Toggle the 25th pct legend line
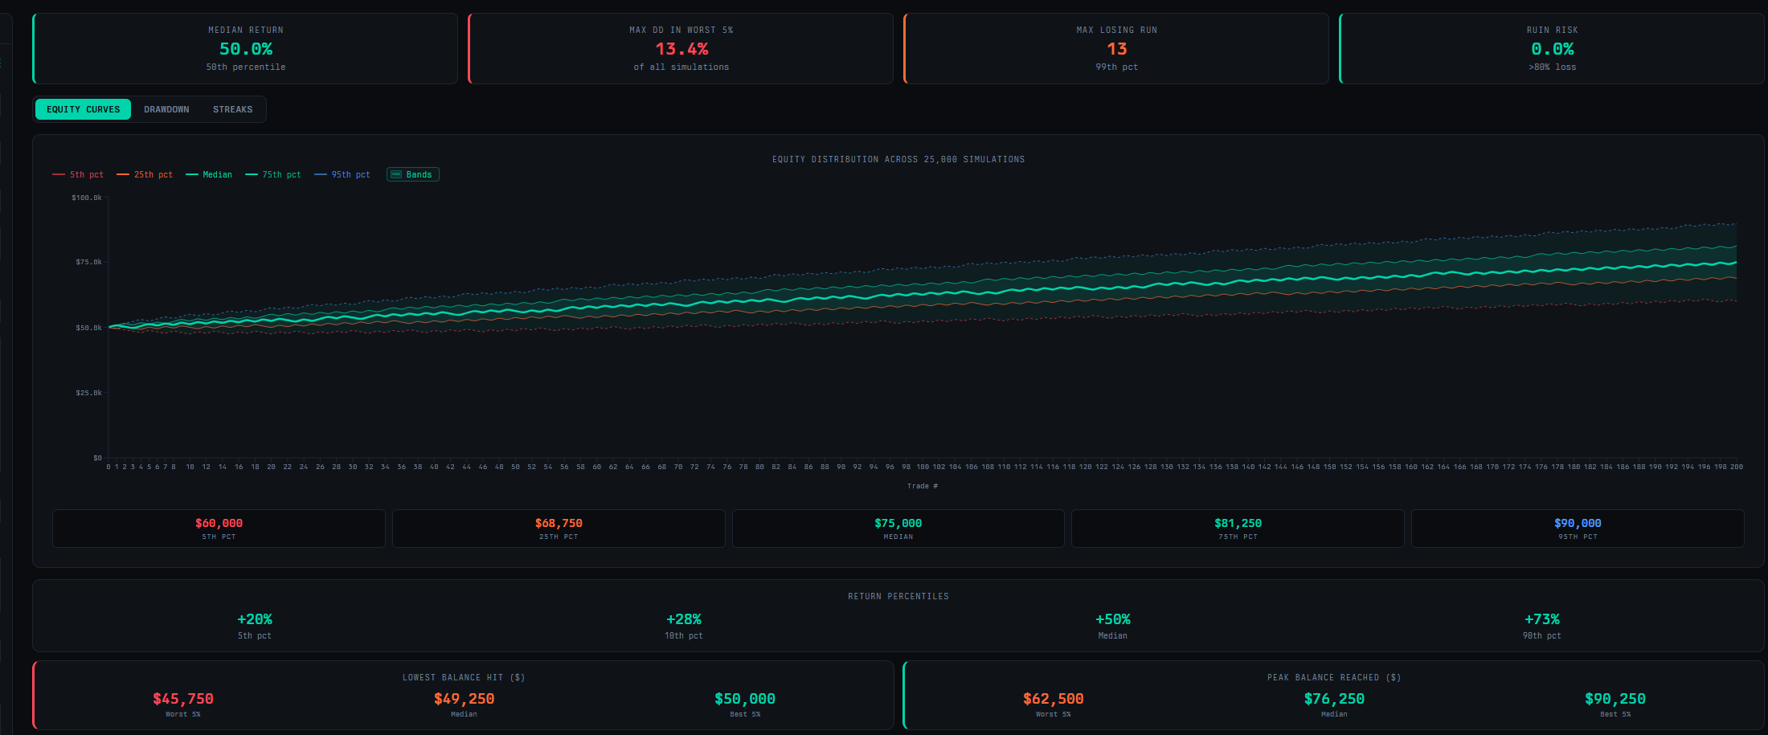Screen dimensions: 1768x735 coord(145,174)
